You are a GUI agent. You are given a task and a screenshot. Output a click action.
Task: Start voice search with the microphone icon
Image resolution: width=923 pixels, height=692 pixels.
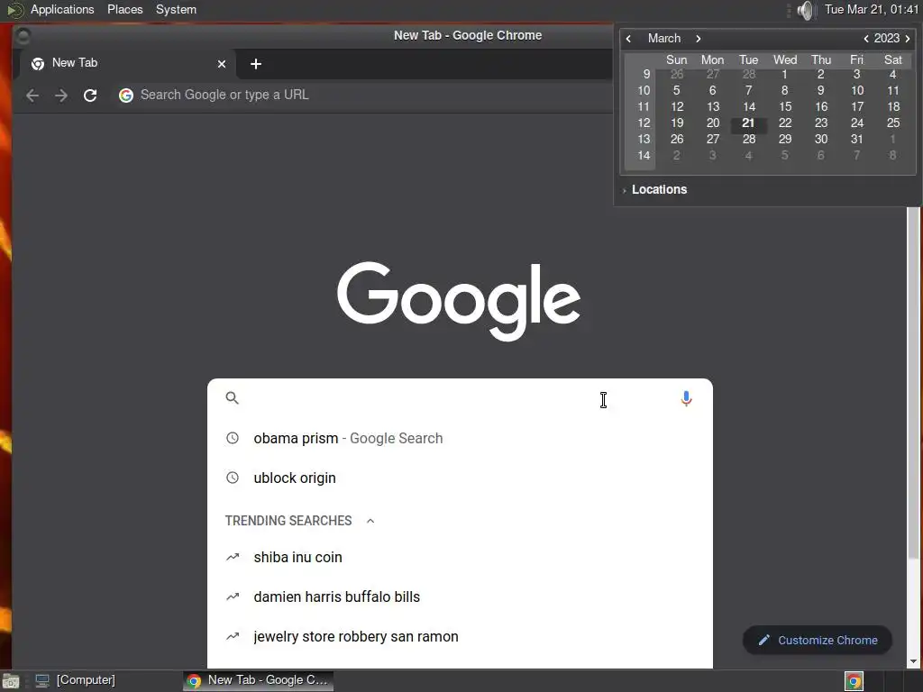[x=686, y=398]
